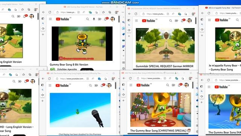Viewport: 241px width, 136px height.
Task: Click search icon in German MIRROR YouTube header
Action: pos(171,21)
